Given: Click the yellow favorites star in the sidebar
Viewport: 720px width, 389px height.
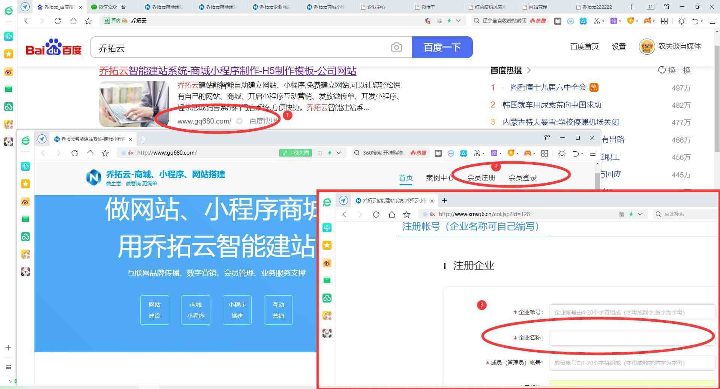Looking at the screenshot, I should (9, 54).
